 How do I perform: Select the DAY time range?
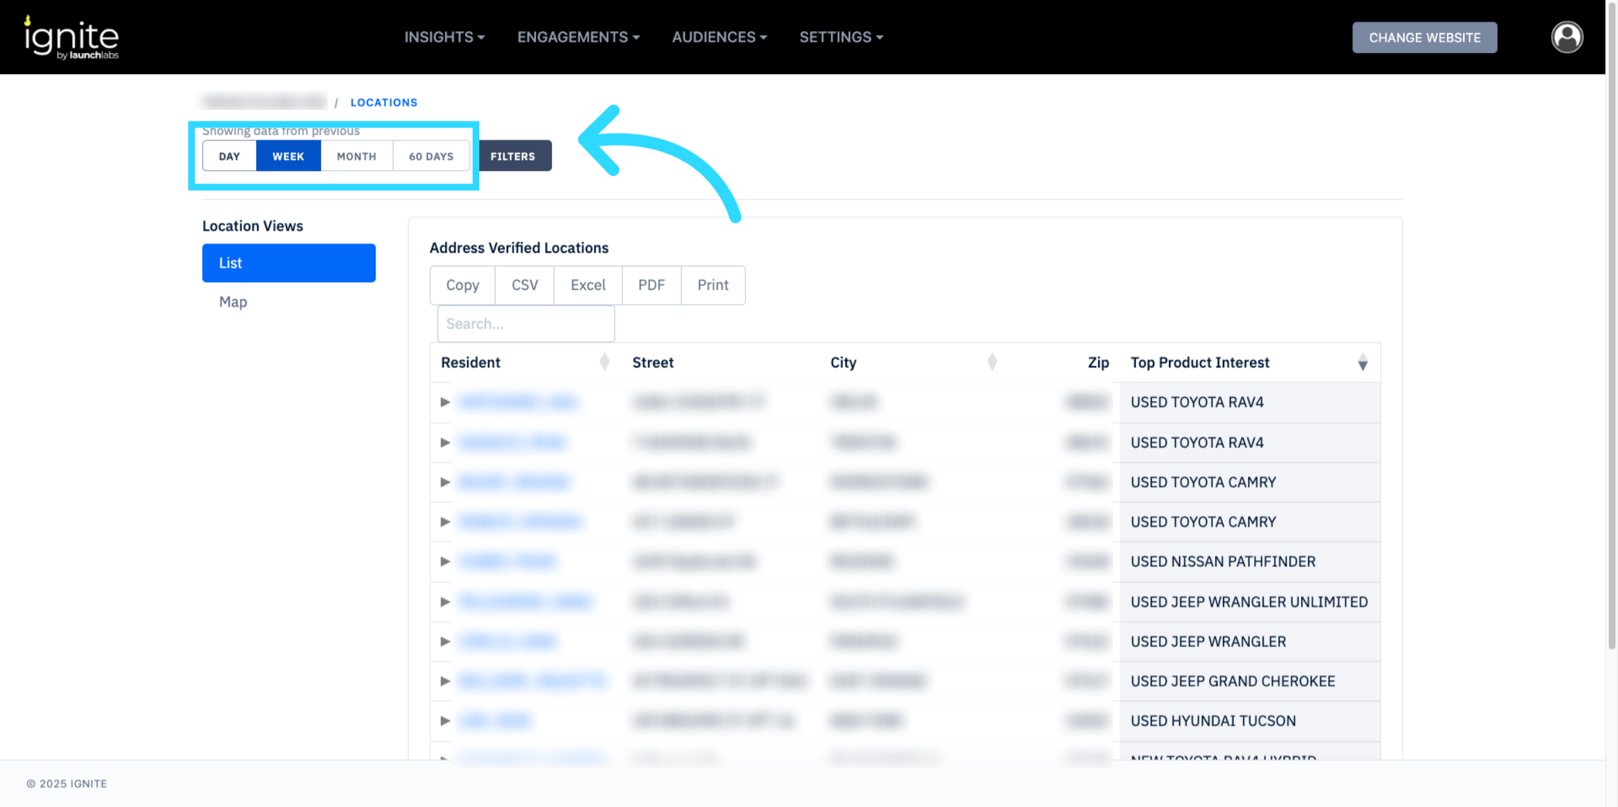click(x=229, y=156)
